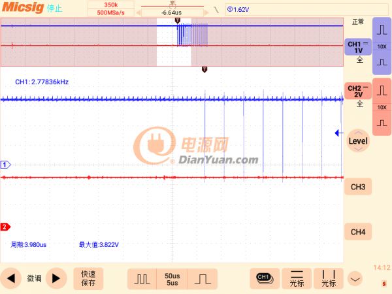This screenshot has width=392, height=294.
Task: Tap the 14:12 clock
Action: click(x=382, y=268)
